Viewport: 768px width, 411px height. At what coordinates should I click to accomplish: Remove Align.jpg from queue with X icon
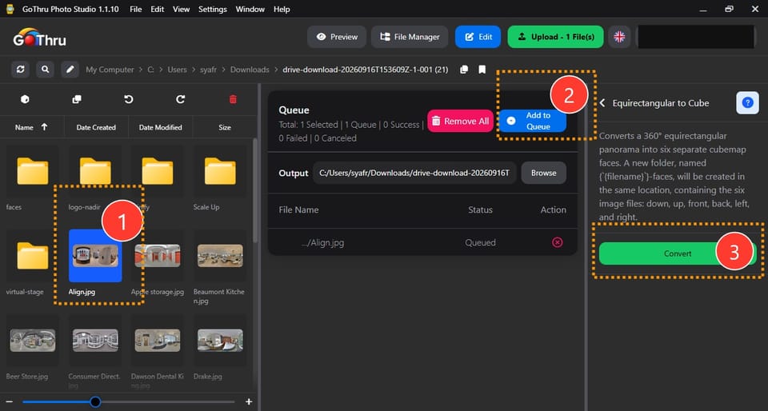[558, 242]
